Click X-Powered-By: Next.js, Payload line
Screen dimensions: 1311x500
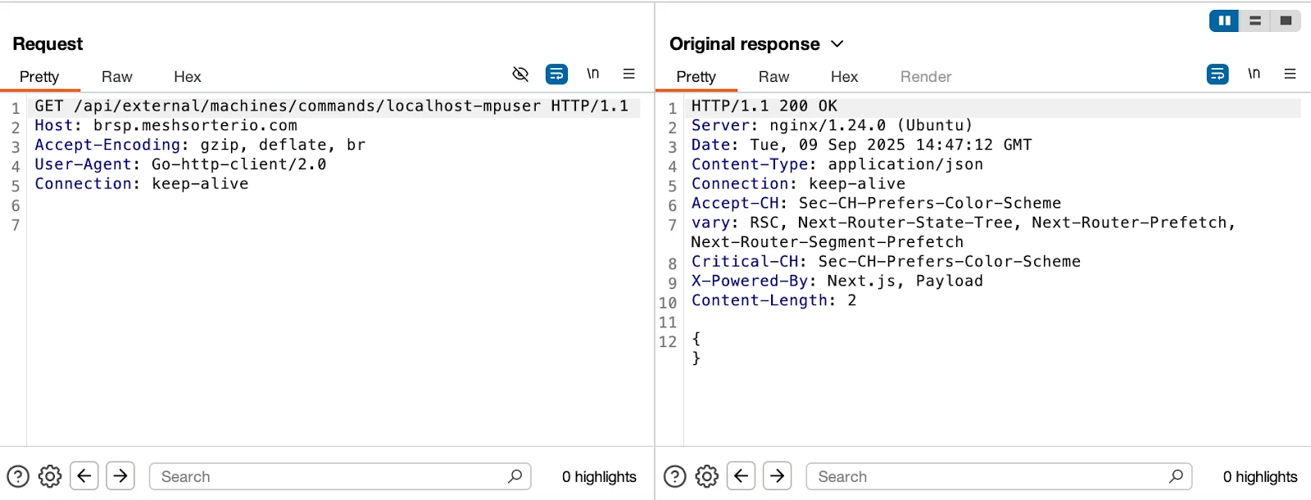(837, 282)
